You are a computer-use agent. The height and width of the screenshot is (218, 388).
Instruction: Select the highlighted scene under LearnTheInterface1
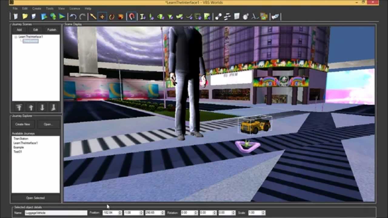click(31, 41)
